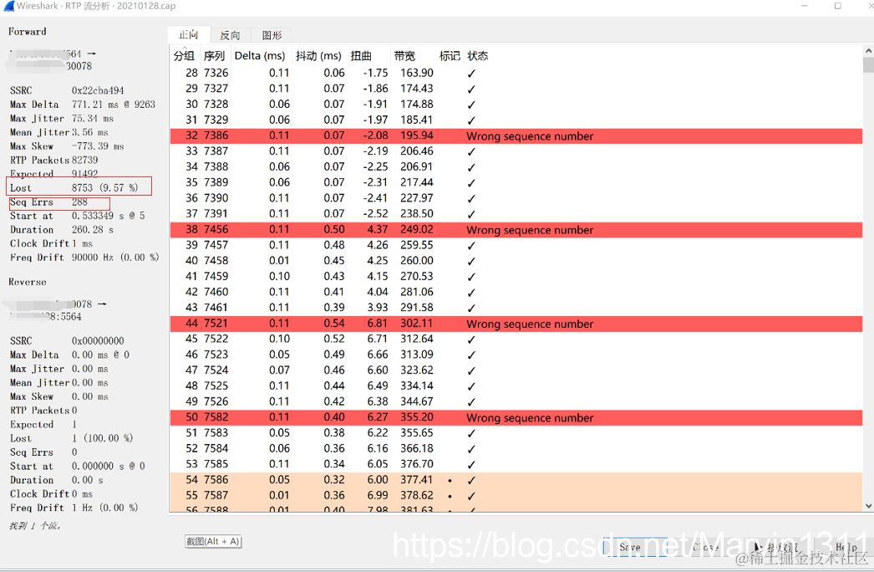Select packet 35 with sequence 7389

516,182
